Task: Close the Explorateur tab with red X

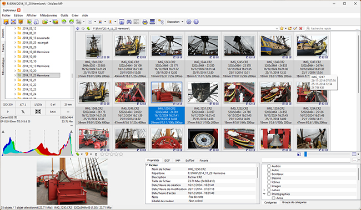Action: point(19,10)
